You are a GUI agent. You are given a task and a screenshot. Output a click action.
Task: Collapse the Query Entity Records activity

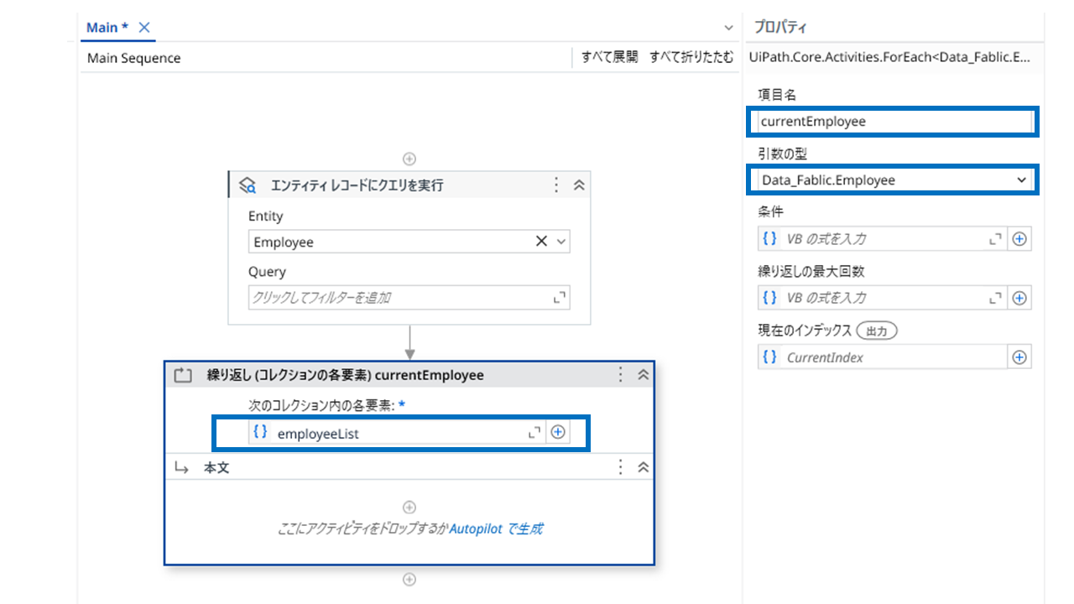[578, 185]
